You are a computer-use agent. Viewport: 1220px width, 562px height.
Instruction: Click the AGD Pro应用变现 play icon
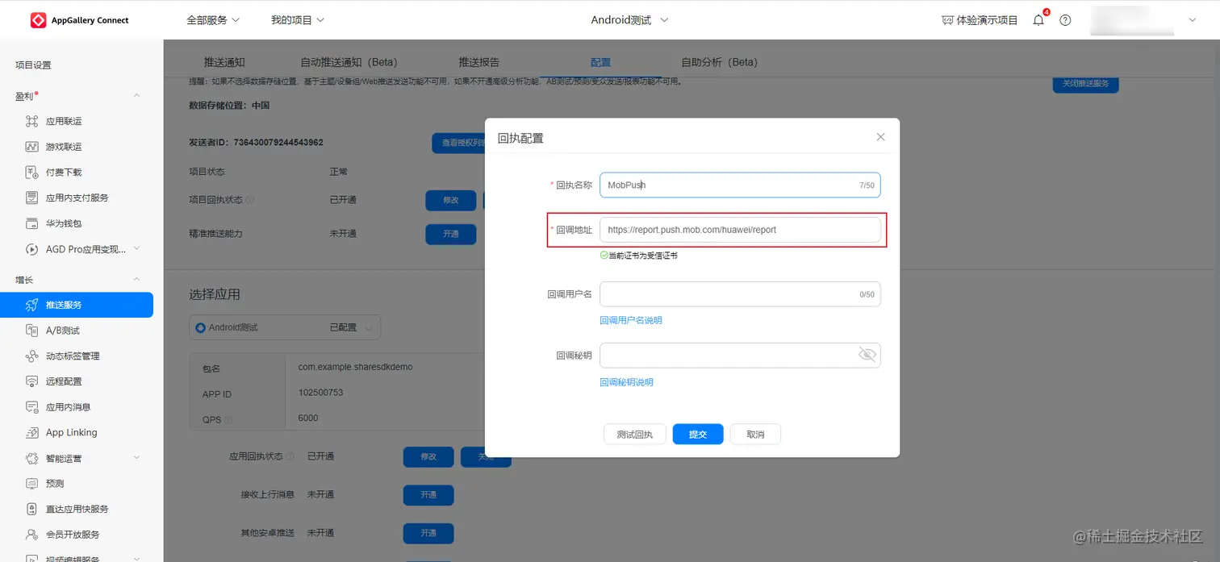click(x=31, y=249)
